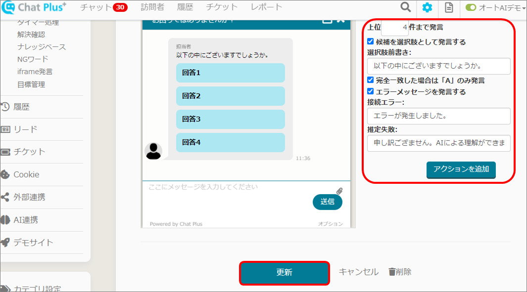Open settings via the gear icon
The height and width of the screenshot is (292, 527).
point(427,7)
